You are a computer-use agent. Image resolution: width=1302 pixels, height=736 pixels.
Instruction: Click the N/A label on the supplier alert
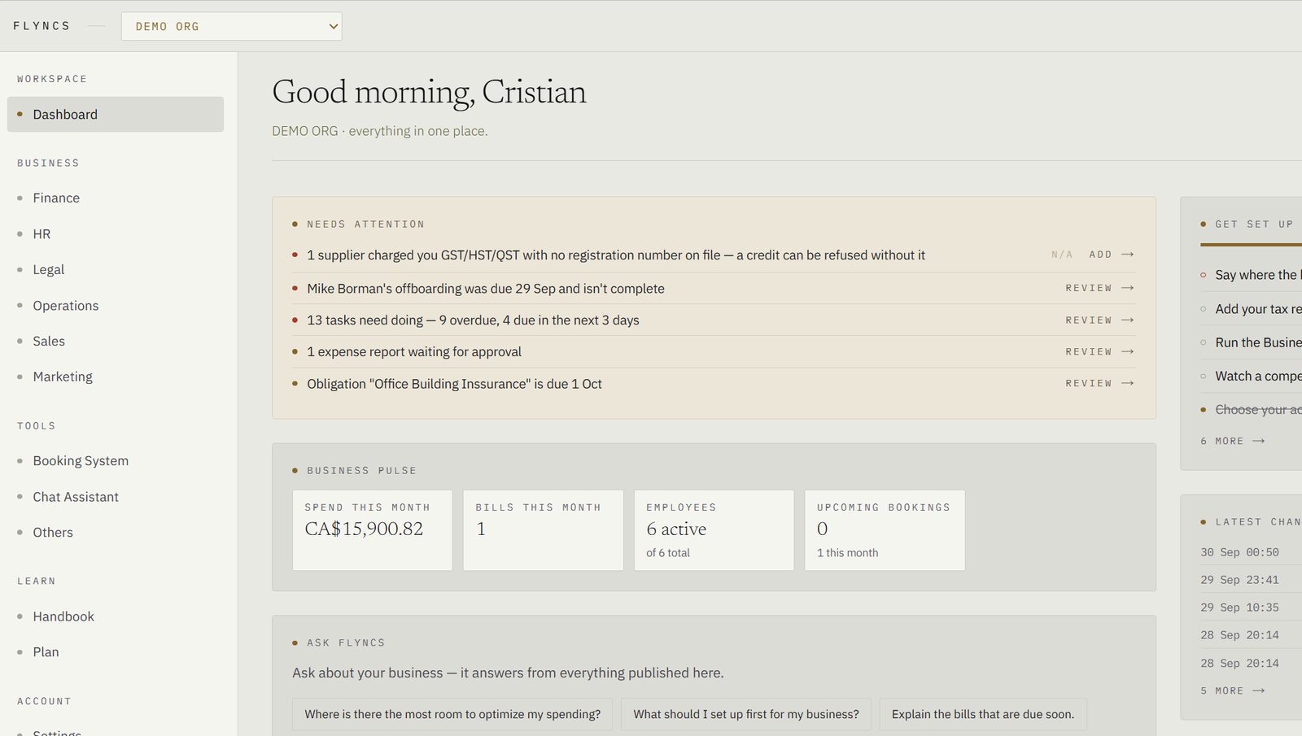pyautogui.click(x=1062, y=255)
